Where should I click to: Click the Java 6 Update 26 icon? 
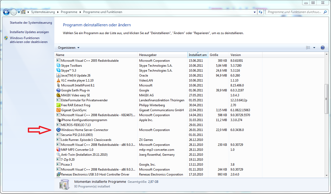click(x=59, y=76)
